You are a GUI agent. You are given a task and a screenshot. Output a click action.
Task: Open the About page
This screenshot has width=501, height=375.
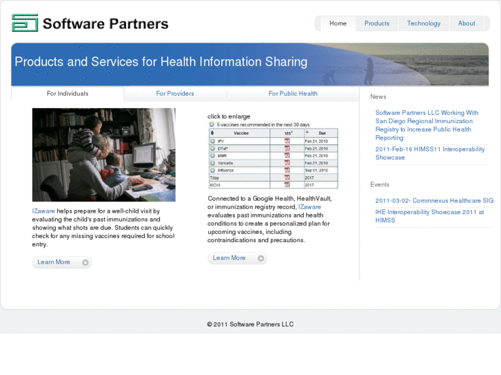(467, 23)
